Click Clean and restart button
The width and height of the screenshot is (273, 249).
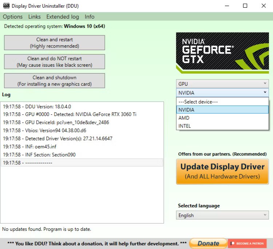click(55, 43)
